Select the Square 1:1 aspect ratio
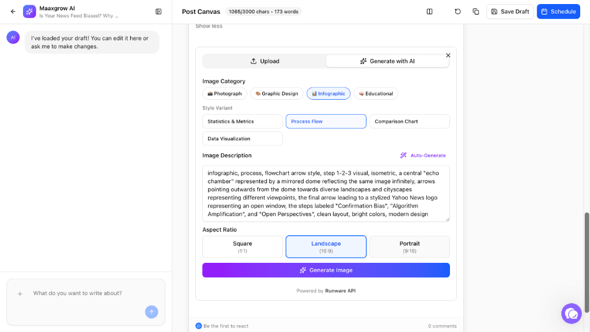This screenshot has height=332, width=590. pos(243,247)
